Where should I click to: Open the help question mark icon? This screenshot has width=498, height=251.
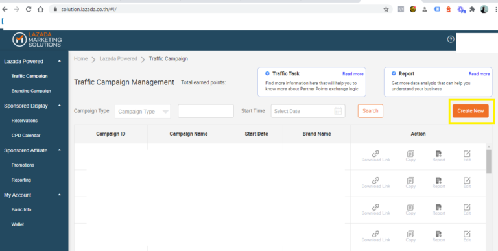(x=451, y=40)
